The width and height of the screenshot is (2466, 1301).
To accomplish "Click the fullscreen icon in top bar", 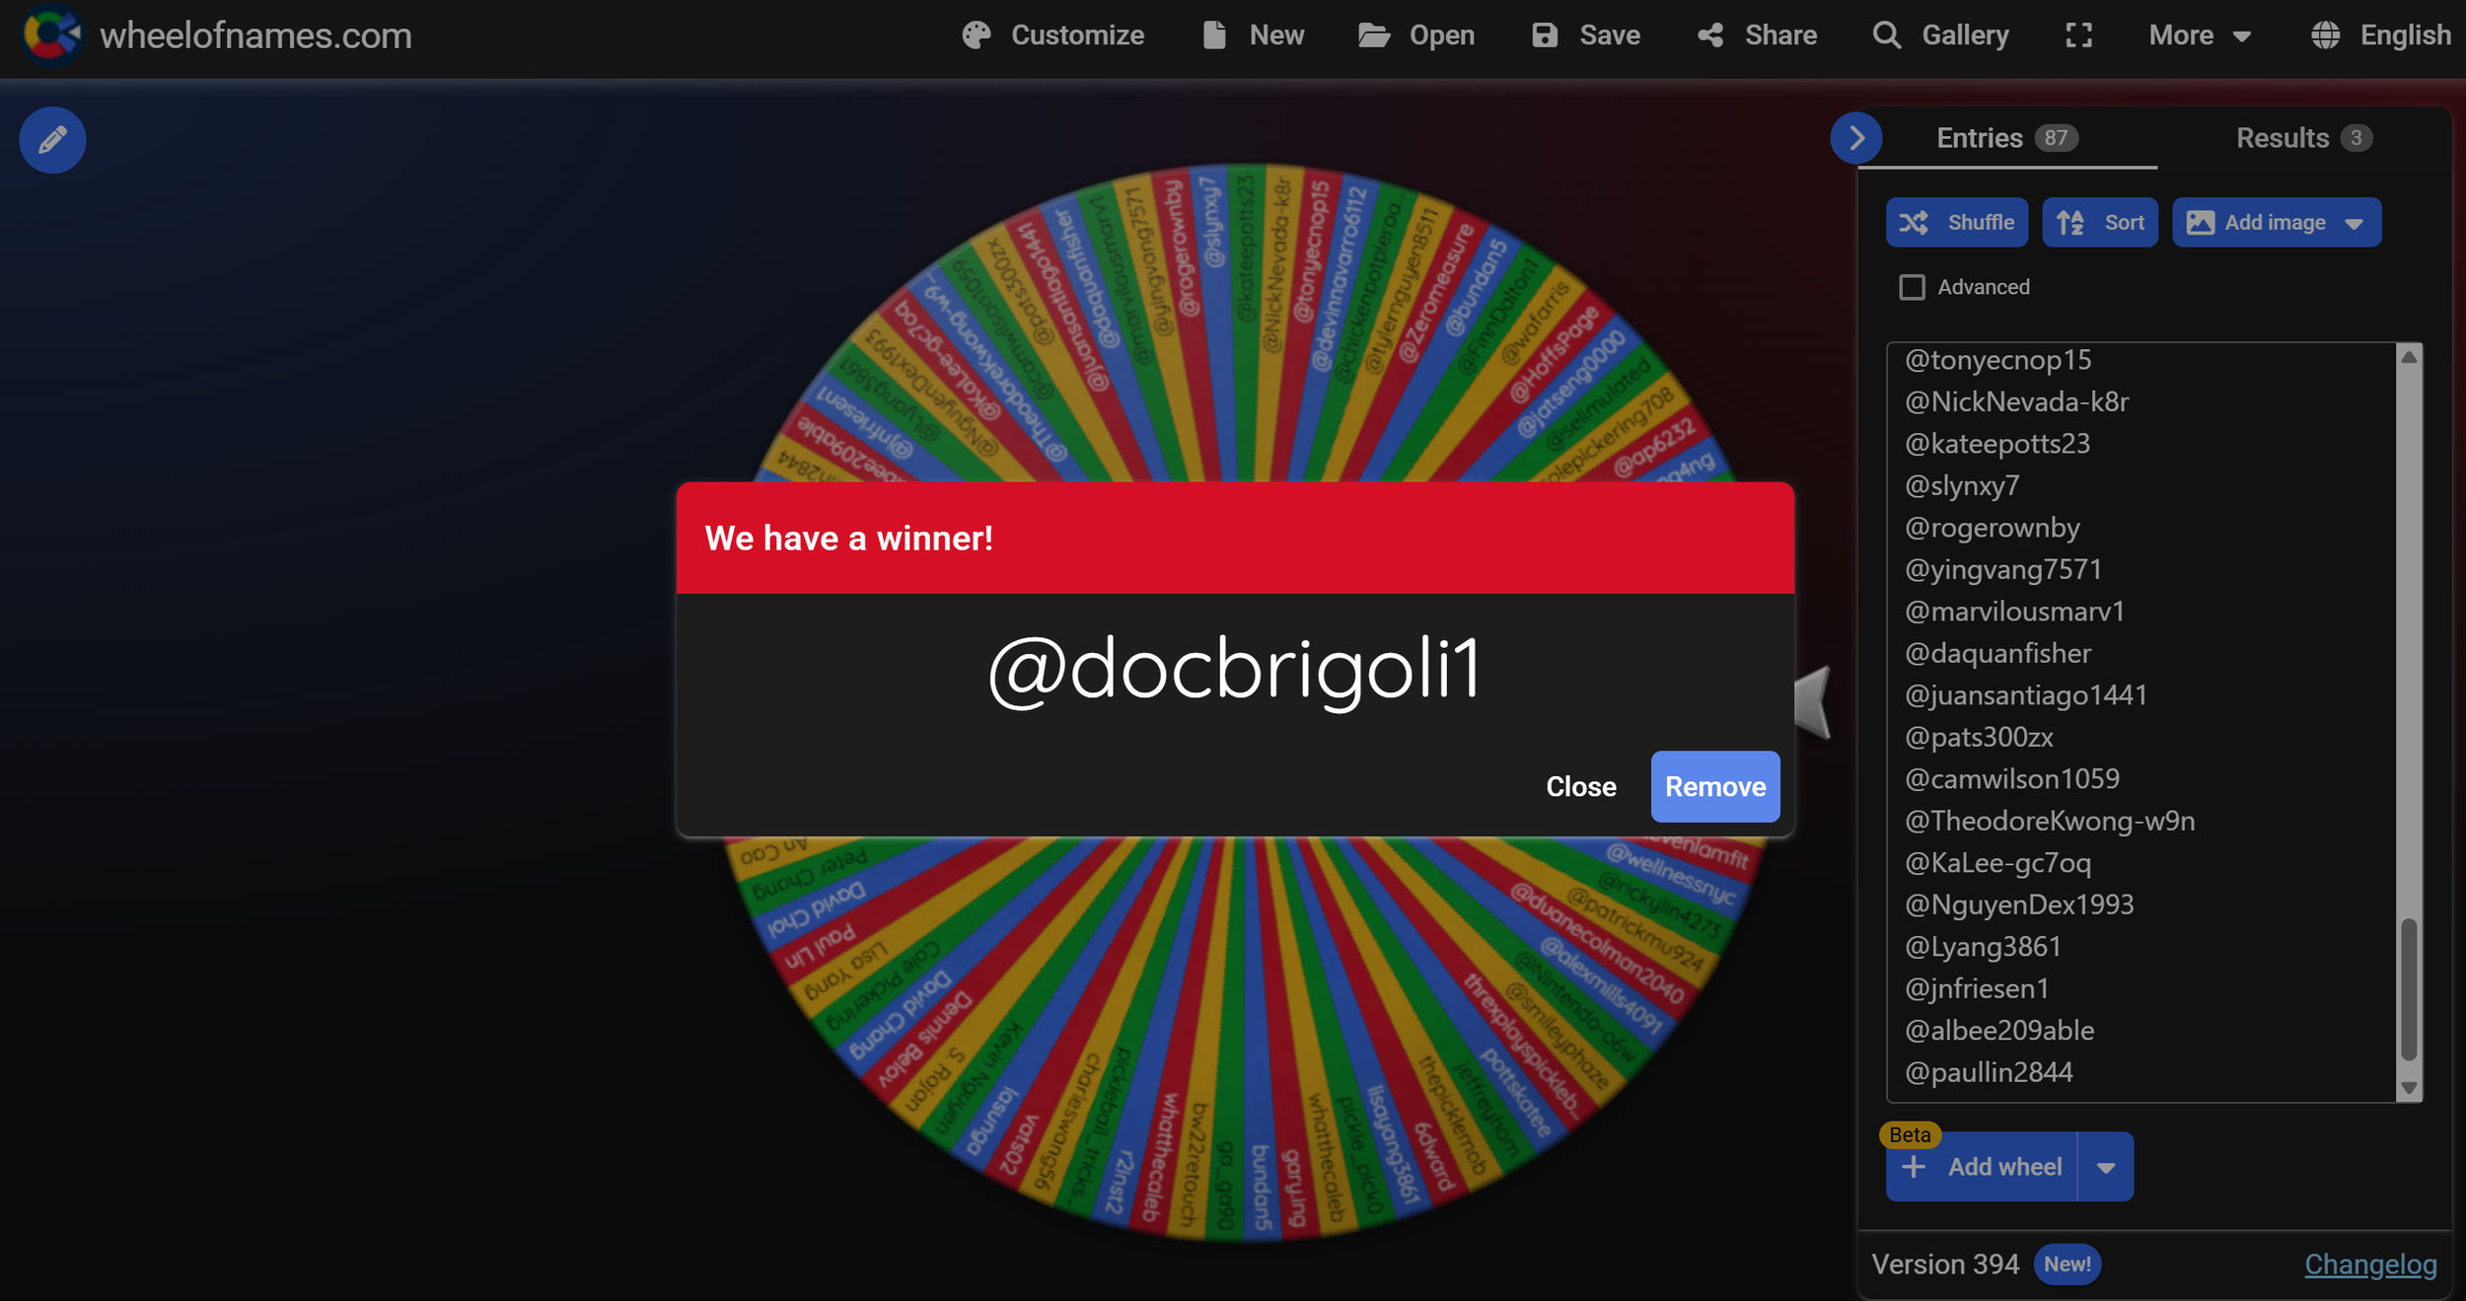I will pyautogui.click(x=2078, y=36).
